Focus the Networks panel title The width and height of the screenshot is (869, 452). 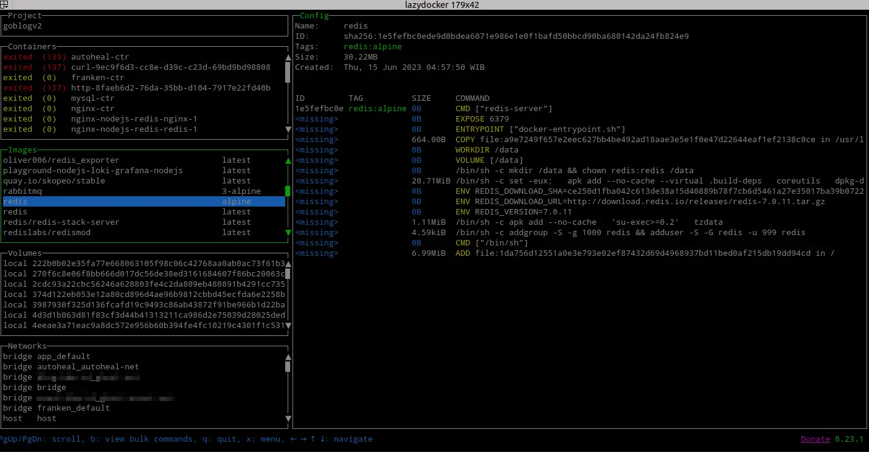(x=27, y=346)
